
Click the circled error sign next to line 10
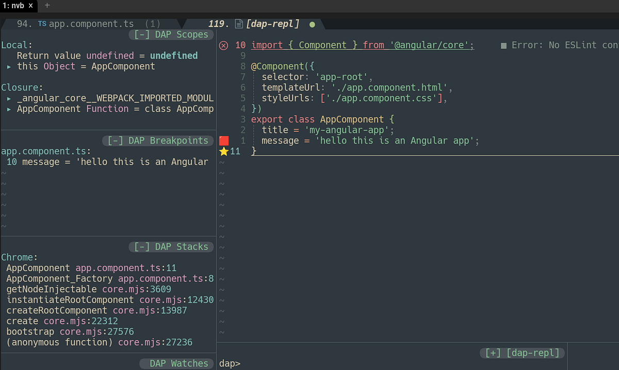click(223, 45)
